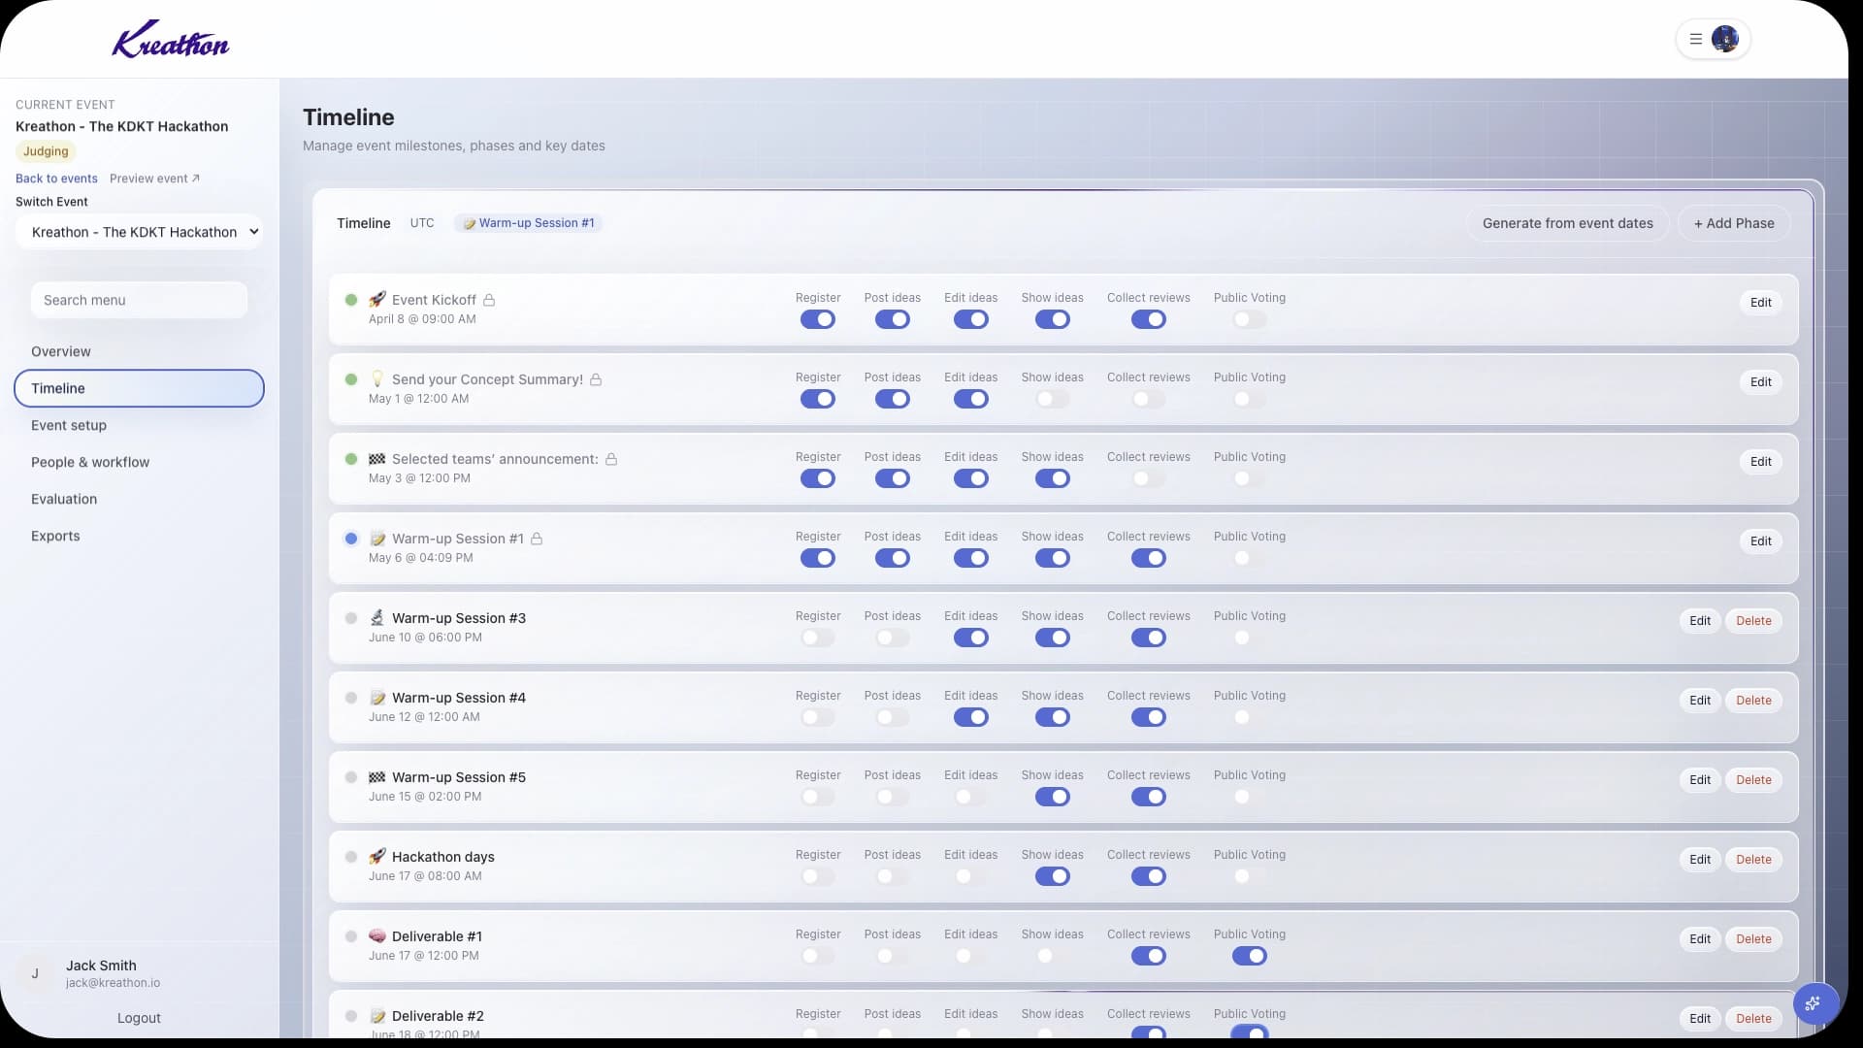The height and width of the screenshot is (1048, 1863).
Task: Click the Judging status badge
Action: point(46,151)
